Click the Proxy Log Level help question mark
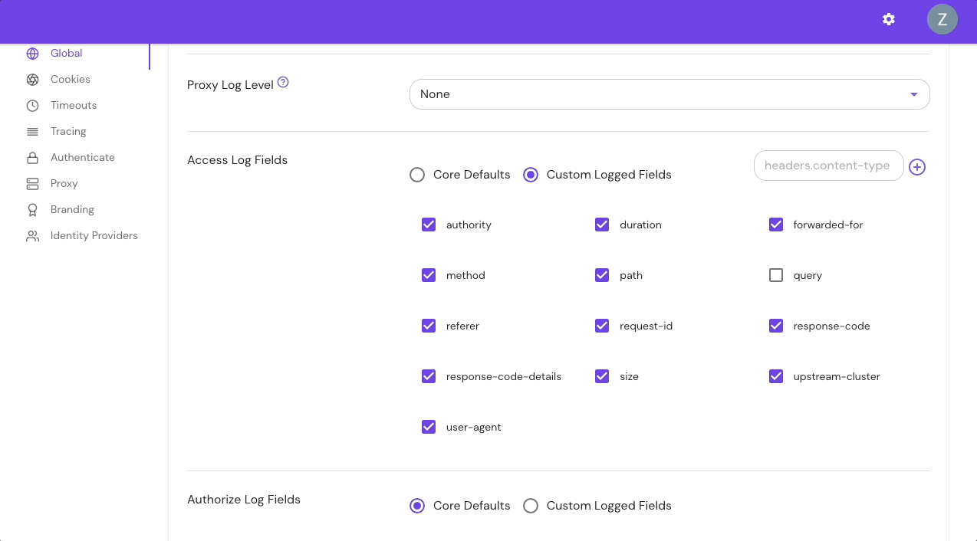The width and height of the screenshot is (977, 541). [282, 83]
